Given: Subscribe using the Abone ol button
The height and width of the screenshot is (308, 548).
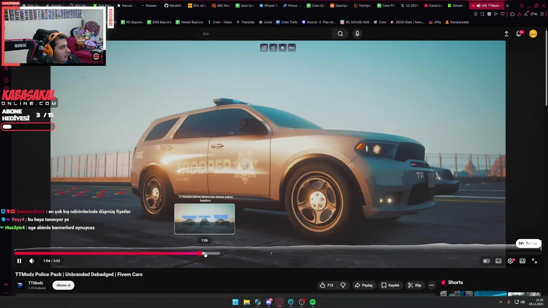Looking at the screenshot, I should tap(63, 285).
